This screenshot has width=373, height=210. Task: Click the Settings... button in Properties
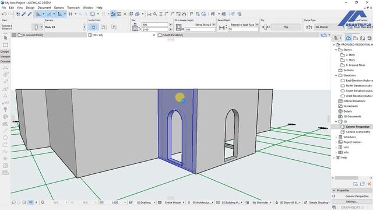click(x=351, y=201)
